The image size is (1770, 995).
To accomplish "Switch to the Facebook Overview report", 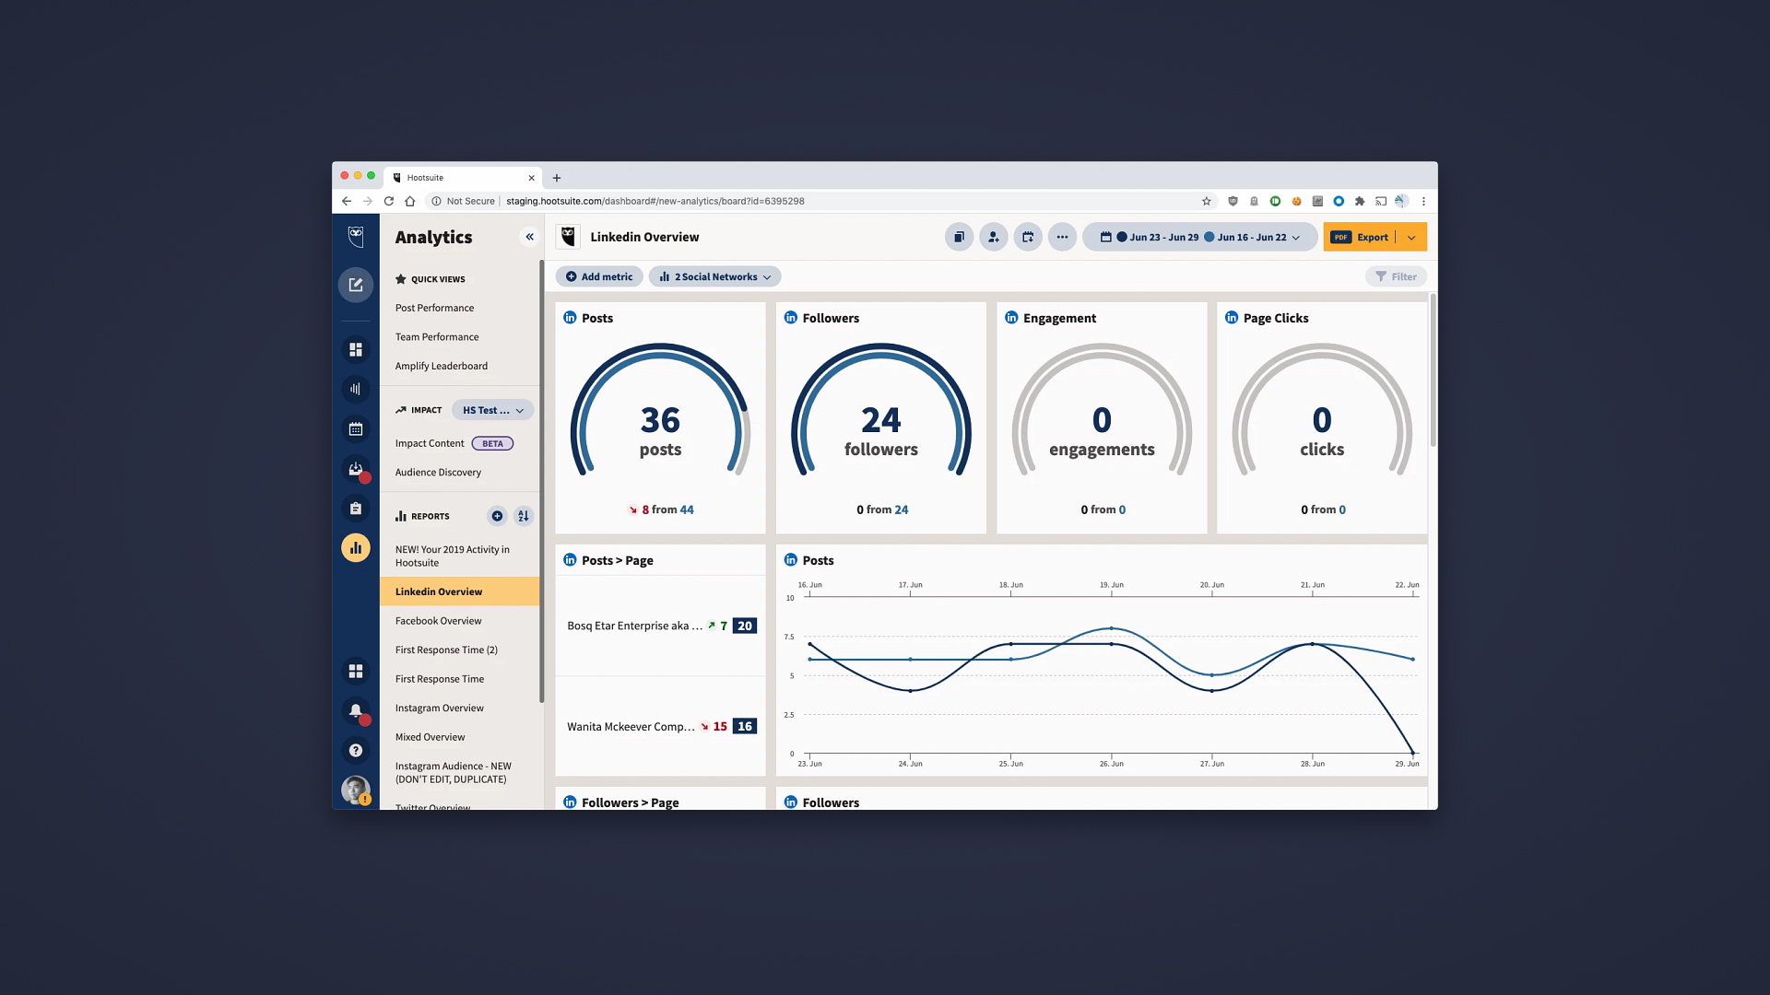I will tap(438, 620).
